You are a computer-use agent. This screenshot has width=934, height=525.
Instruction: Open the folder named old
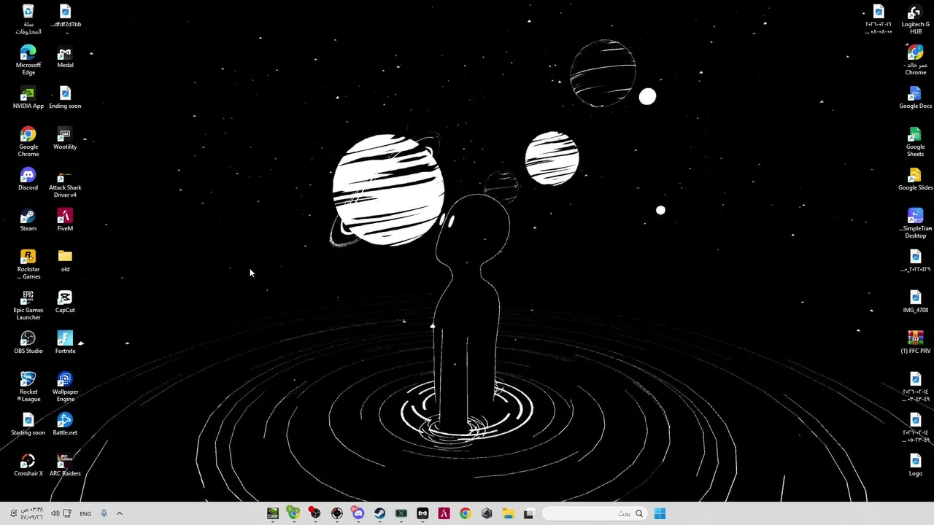[x=65, y=261]
